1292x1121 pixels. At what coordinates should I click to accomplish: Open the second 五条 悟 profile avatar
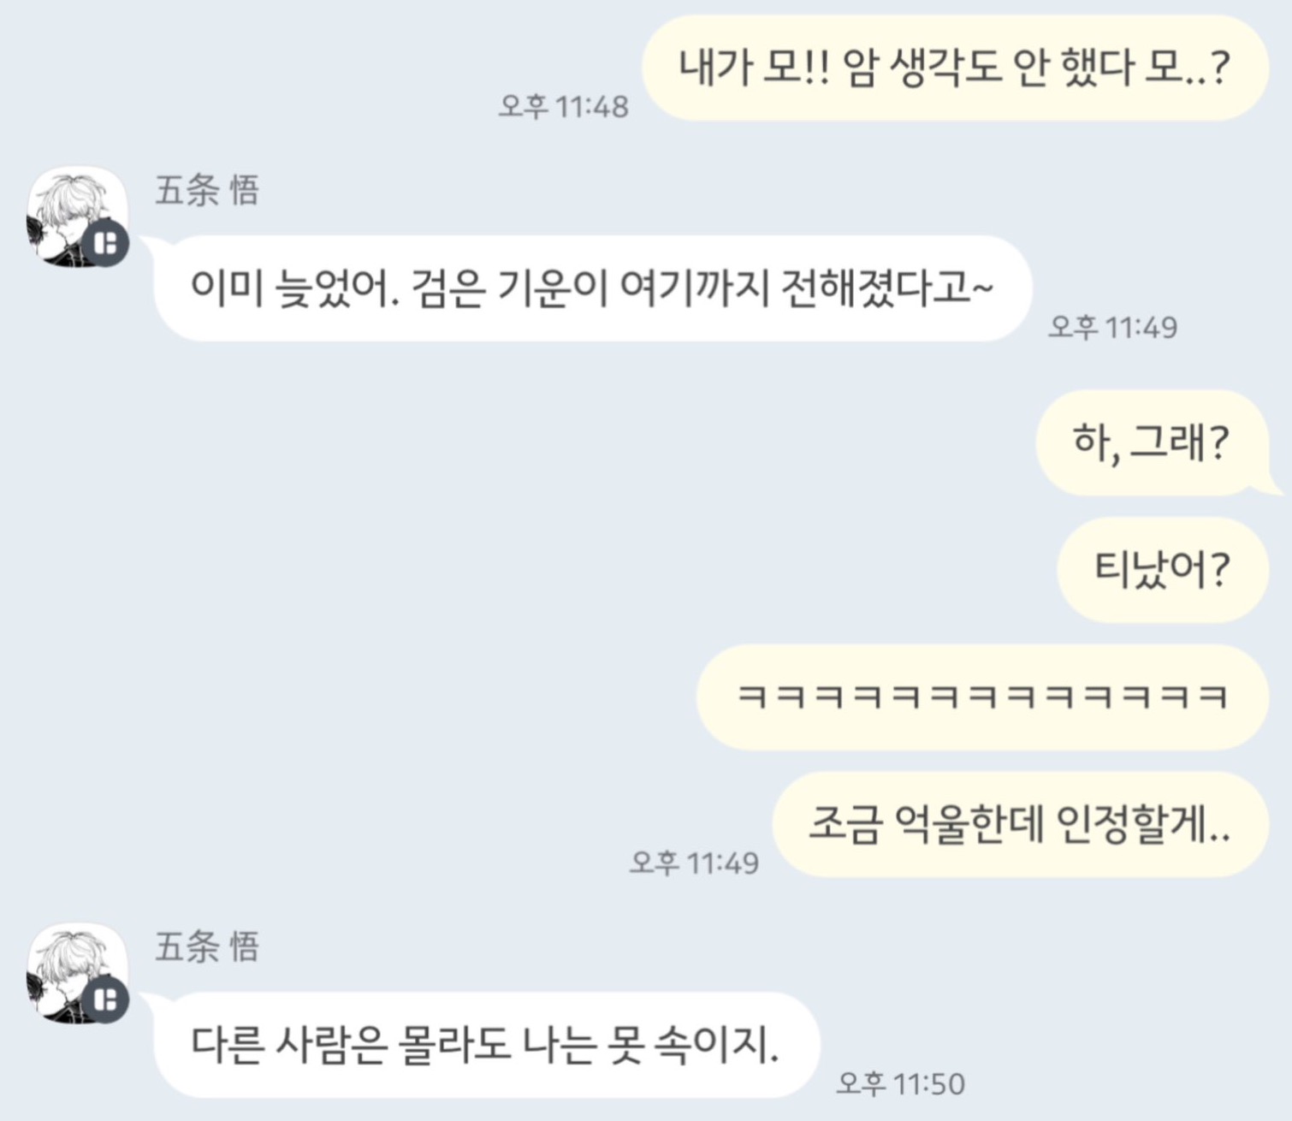point(77,974)
